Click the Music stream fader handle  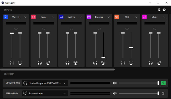159,33
